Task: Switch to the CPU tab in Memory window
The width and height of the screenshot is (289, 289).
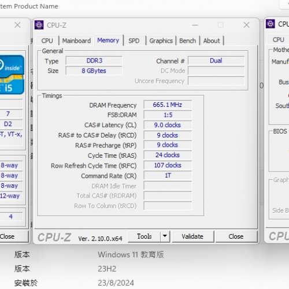Action: coord(47,40)
